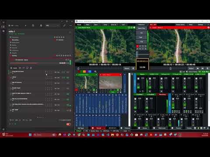
Task: Click the expand arrows icon in left app
Action: click(x=64, y=26)
